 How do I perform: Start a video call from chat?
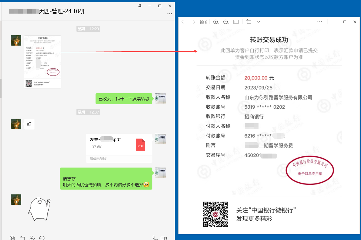[x=164, y=238]
